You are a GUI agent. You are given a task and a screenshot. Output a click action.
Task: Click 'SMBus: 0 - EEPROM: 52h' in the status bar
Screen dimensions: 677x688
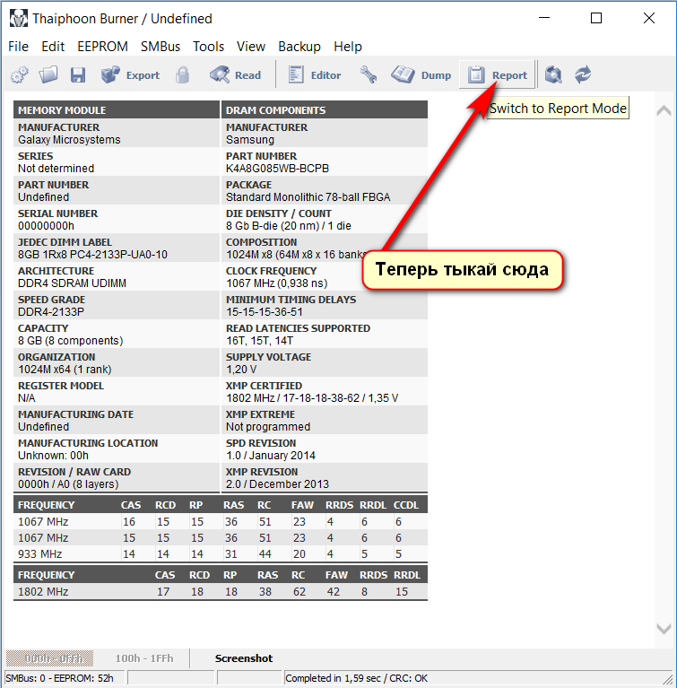[x=59, y=678]
